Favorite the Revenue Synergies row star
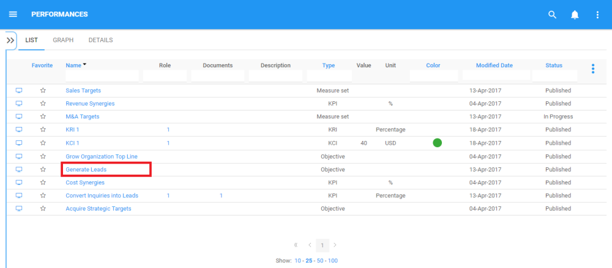Viewport: 612px width, 268px height. [x=43, y=104]
